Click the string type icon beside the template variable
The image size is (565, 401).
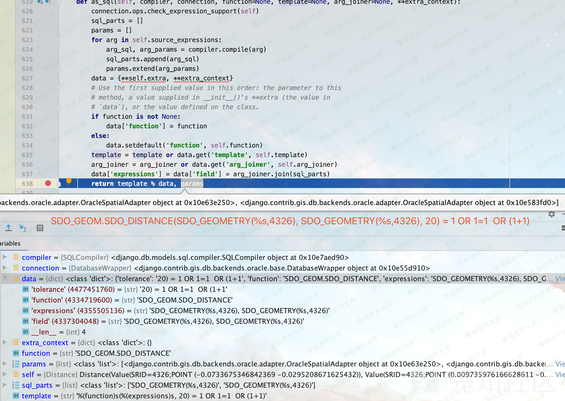coord(16,396)
